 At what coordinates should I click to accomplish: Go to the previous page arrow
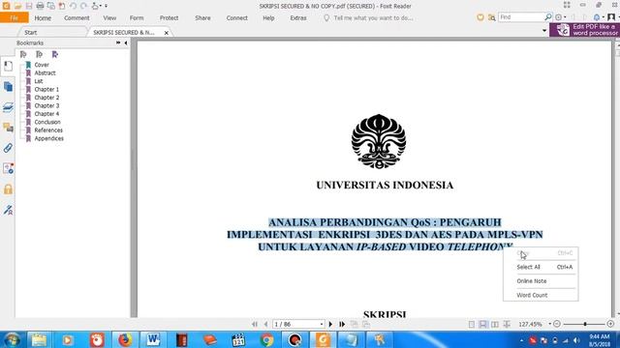265,324
